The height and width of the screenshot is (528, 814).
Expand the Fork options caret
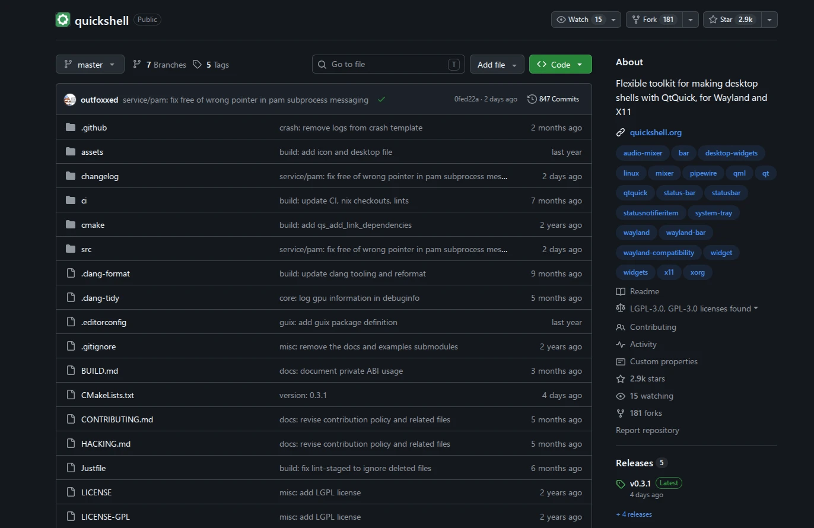click(x=690, y=20)
